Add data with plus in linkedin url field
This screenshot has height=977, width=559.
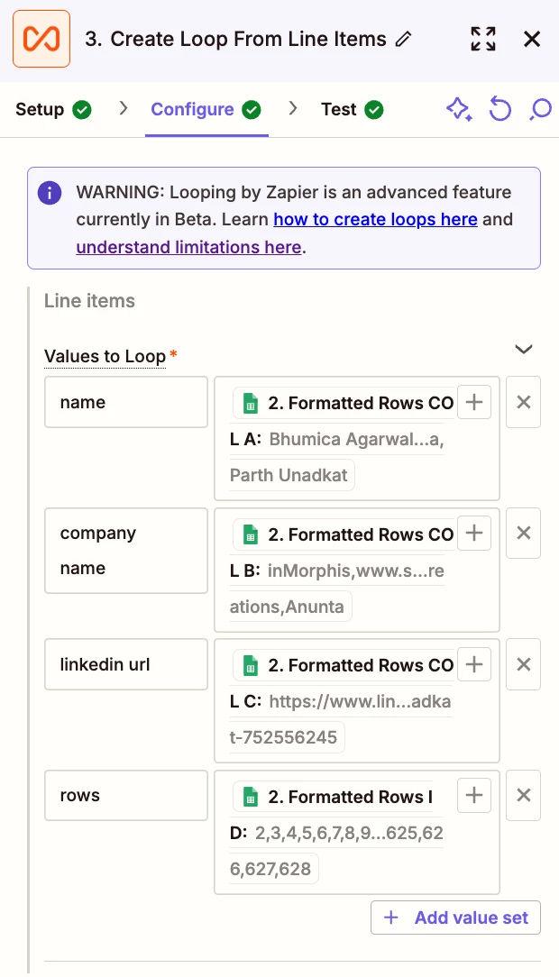[474, 664]
